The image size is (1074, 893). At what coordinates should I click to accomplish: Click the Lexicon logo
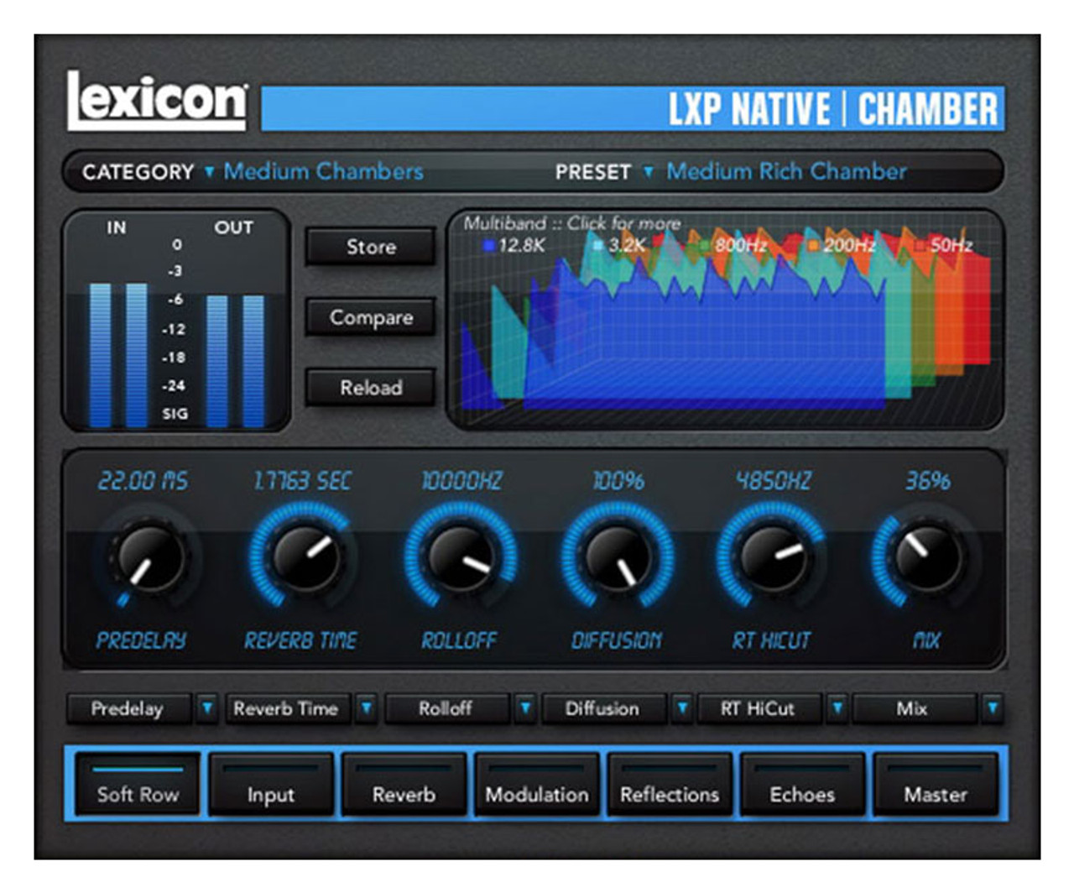(157, 100)
